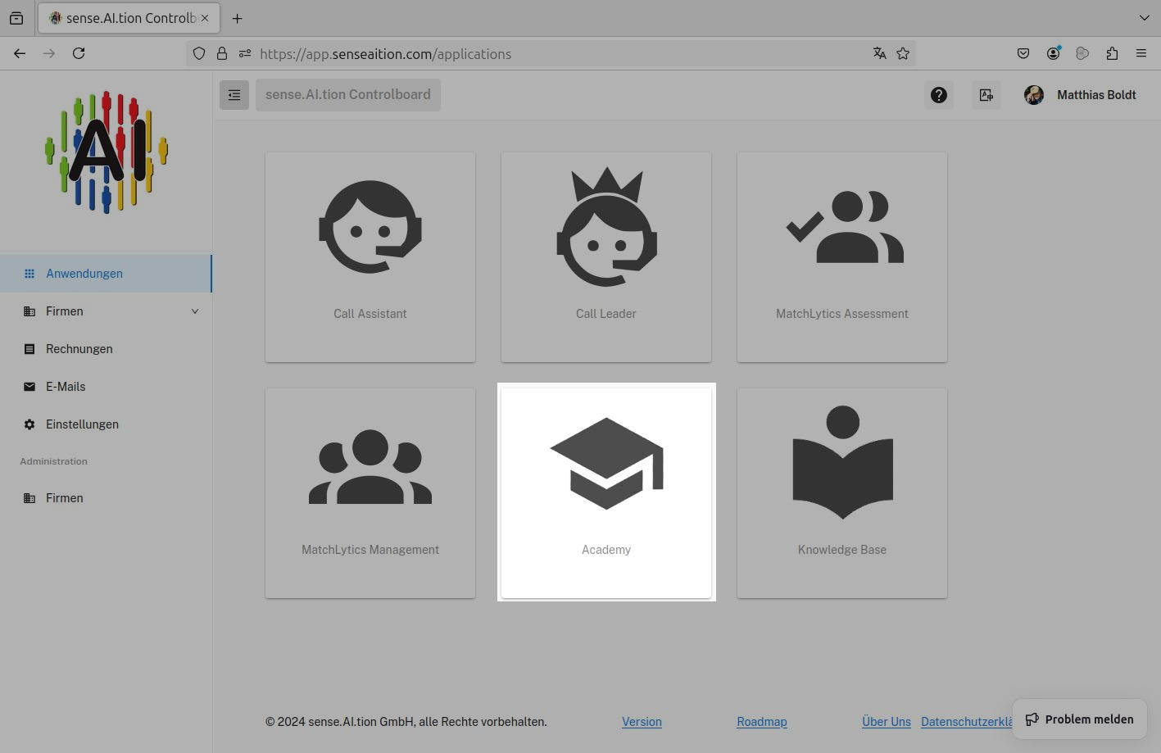
Task: Click the Knowledge Base label text
Action: [x=842, y=550]
